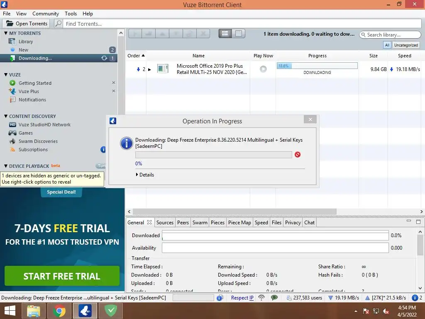Viewport: 425px width, 319px height.
Task: Open Chrome from the taskbar
Action: 59,311
